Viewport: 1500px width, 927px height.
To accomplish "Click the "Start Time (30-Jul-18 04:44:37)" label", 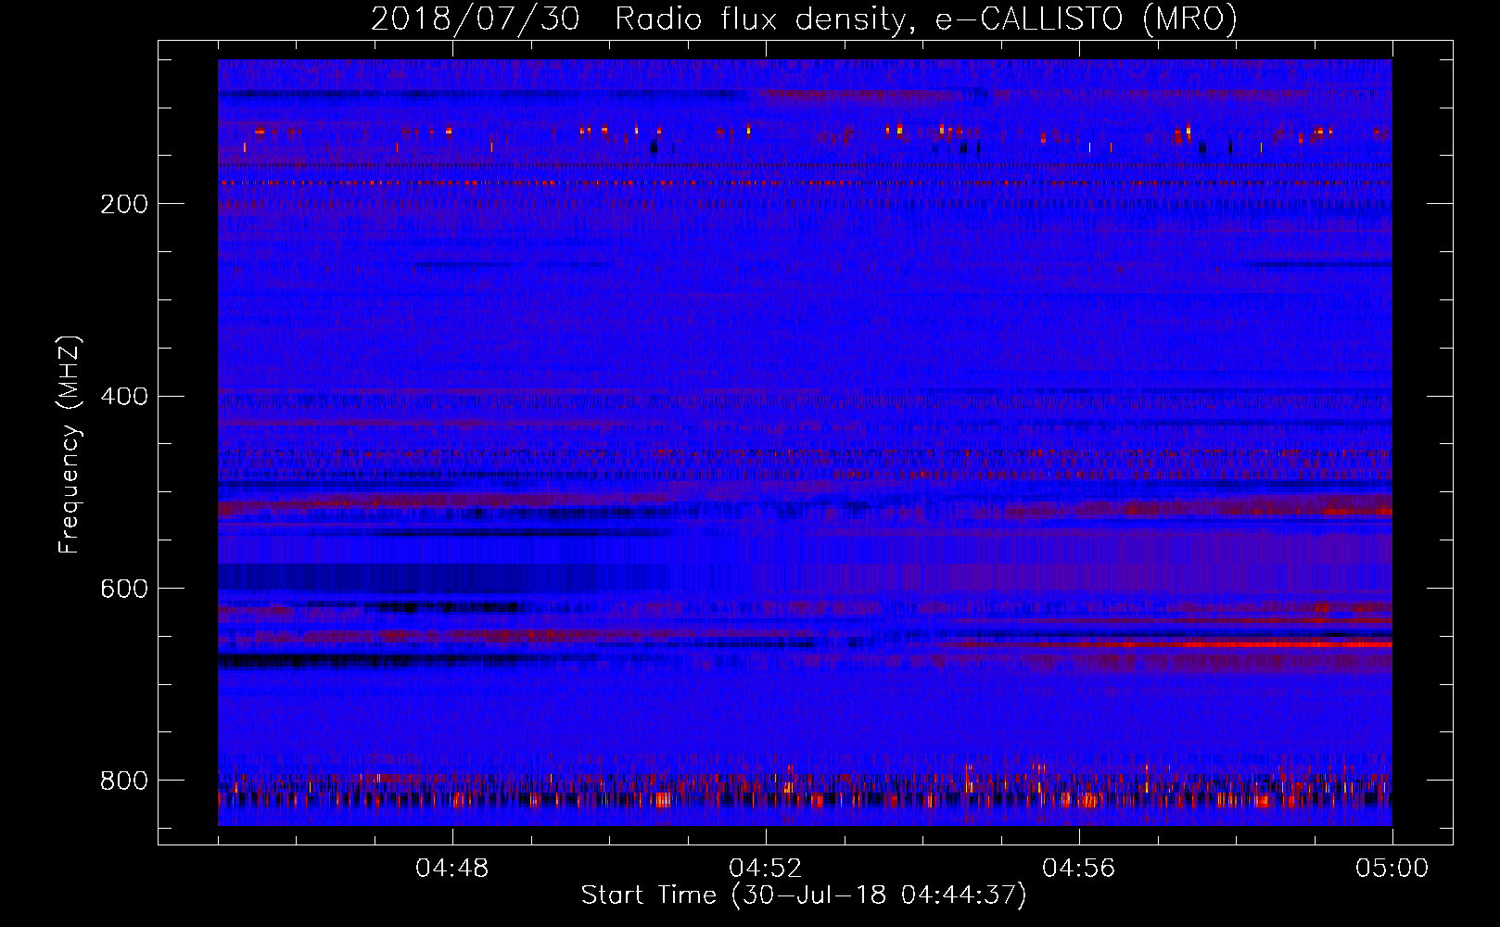I will click(804, 895).
